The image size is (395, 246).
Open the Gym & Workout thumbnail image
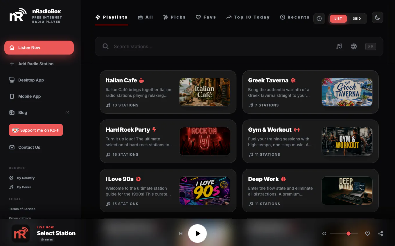pos(347,141)
